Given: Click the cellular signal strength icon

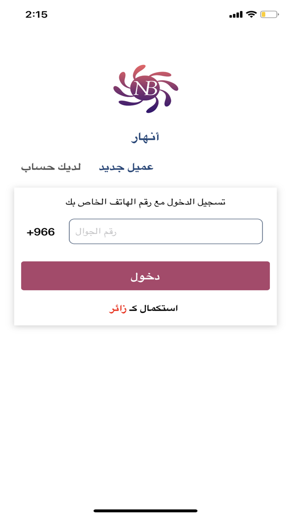Looking at the screenshot, I should [236, 15].
